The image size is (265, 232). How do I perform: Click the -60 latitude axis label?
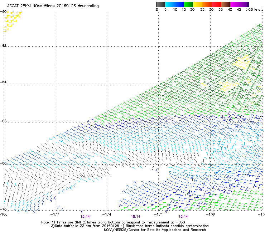click(x=3, y=12)
